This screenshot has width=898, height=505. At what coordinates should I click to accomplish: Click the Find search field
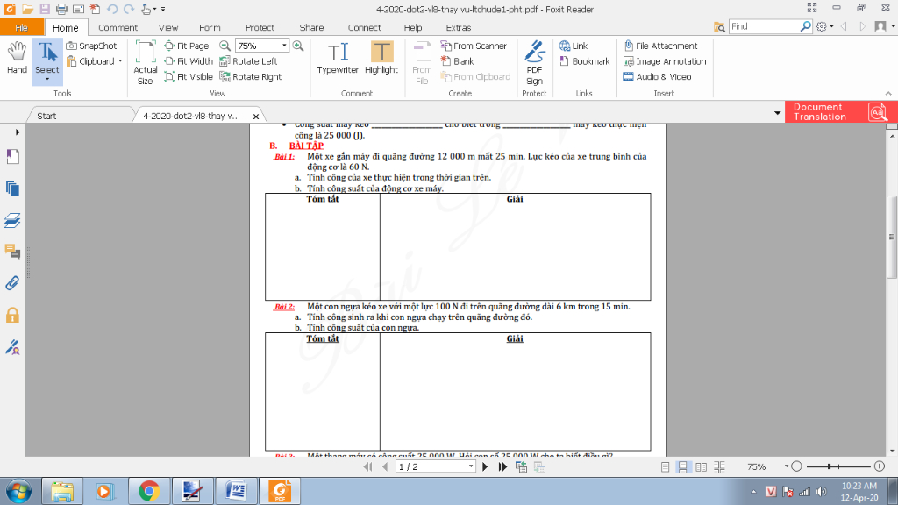point(765,26)
